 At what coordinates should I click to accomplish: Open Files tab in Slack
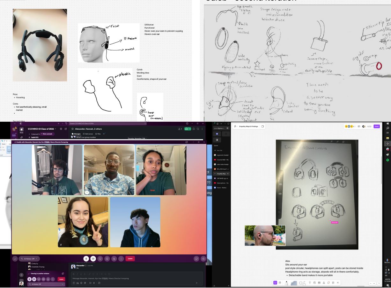pyautogui.click(x=98, y=134)
